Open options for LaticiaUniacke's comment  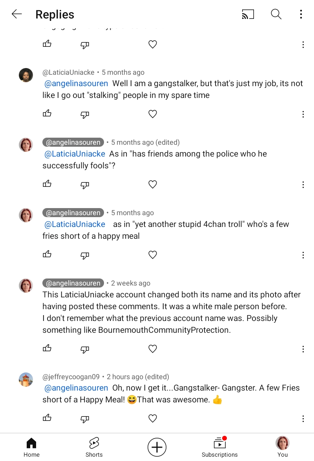pos(303,114)
